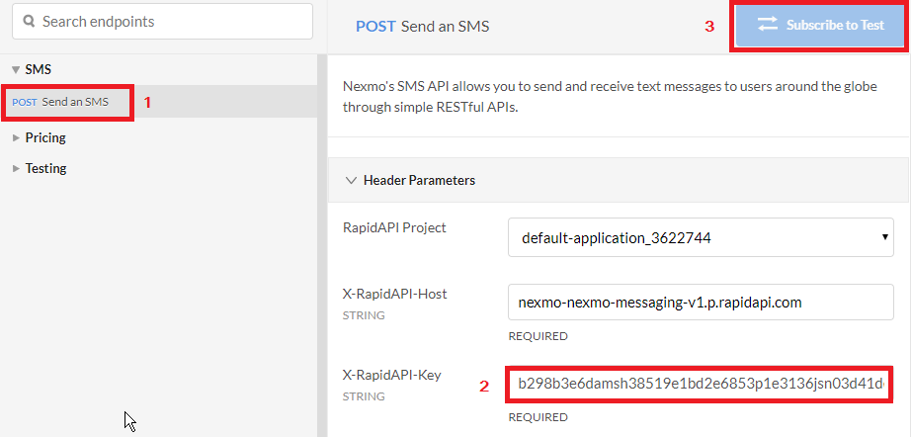This screenshot has width=911, height=437.
Task: Click the X-RapidAPI-Host input field
Action: coord(701,303)
